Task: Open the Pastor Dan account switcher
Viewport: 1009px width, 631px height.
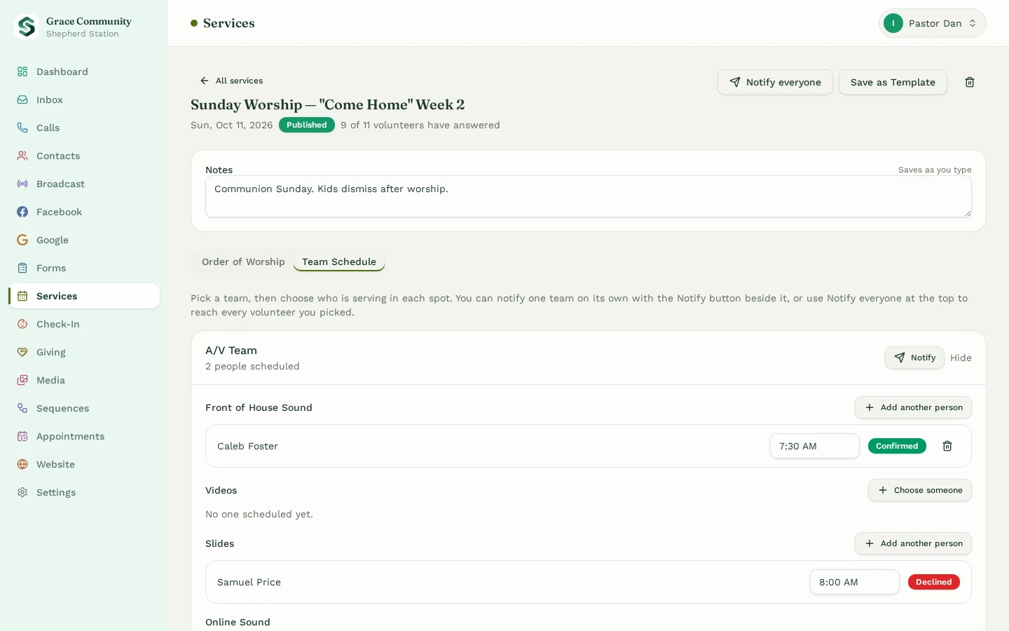Action: [x=932, y=23]
